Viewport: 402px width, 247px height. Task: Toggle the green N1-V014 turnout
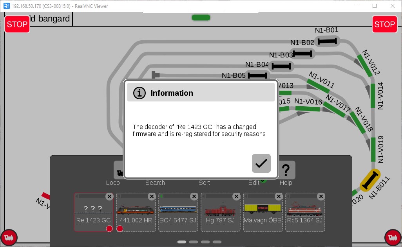pyautogui.click(x=373, y=96)
